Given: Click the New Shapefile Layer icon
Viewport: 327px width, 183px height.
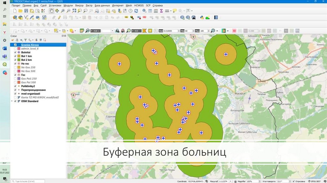Looking at the screenshot, I should click(x=26, y=18).
